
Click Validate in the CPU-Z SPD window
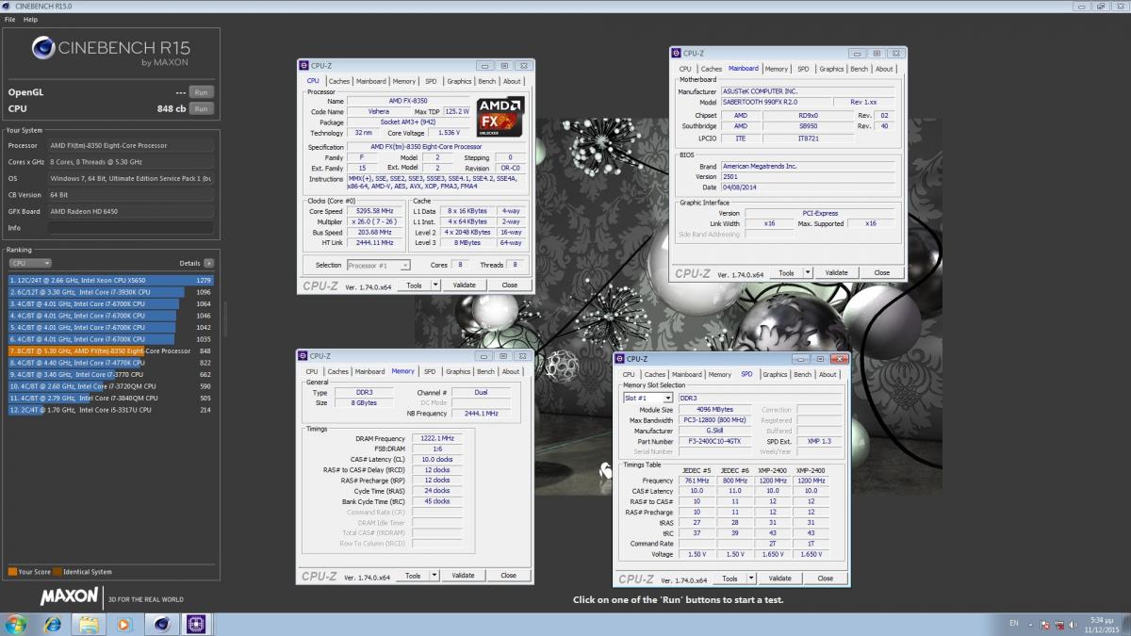click(x=779, y=578)
